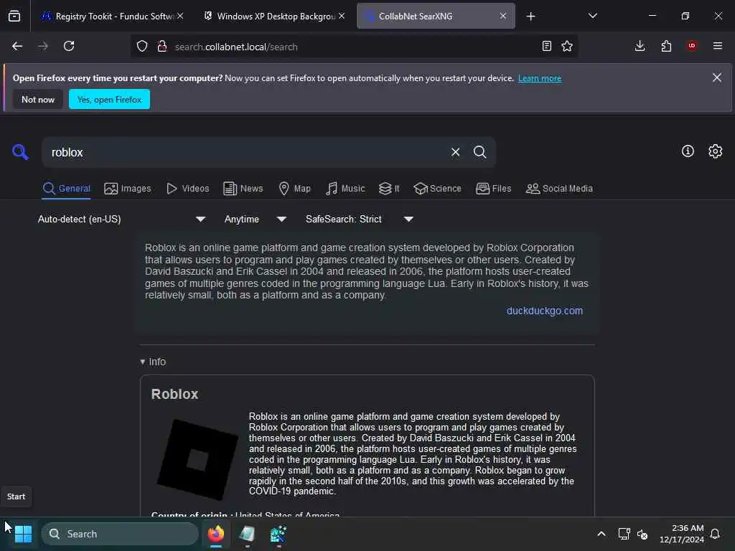Click the muted volume tray icon
Screen dimensions: 735x551
tap(642, 534)
